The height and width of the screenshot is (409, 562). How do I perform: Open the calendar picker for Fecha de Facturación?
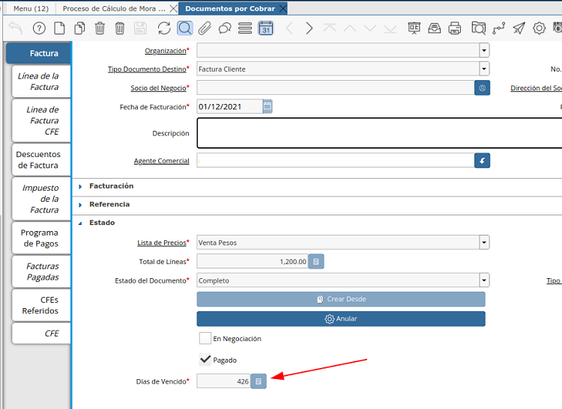(268, 106)
